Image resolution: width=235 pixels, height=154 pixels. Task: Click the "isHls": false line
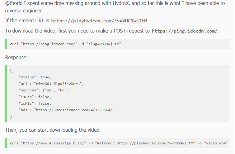pyautogui.click(x=35, y=103)
